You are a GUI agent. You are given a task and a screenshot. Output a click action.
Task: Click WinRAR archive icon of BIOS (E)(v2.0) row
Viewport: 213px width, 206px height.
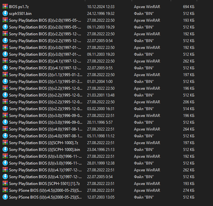click(5, 20)
